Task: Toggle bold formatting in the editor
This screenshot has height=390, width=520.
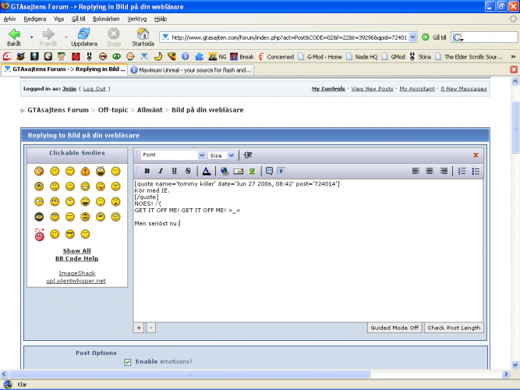Action: coord(147,171)
